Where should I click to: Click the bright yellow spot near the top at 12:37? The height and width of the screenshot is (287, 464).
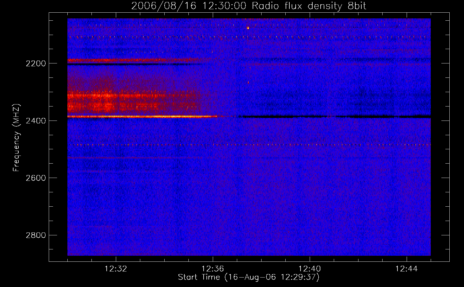click(x=248, y=28)
